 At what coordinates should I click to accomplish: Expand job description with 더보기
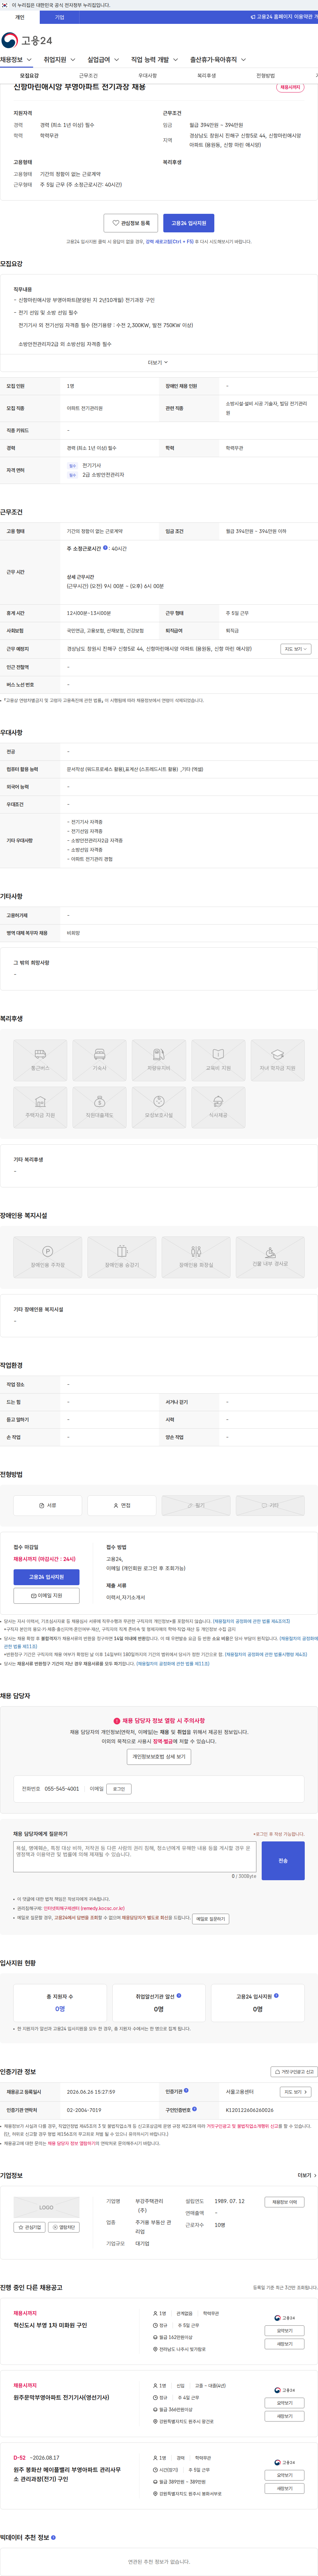[x=158, y=363]
